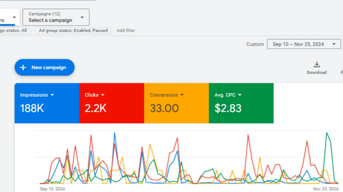Screen dimensions: 343x192
Task: Click the Custom date range label
Action: pyautogui.click(x=255, y=44)
